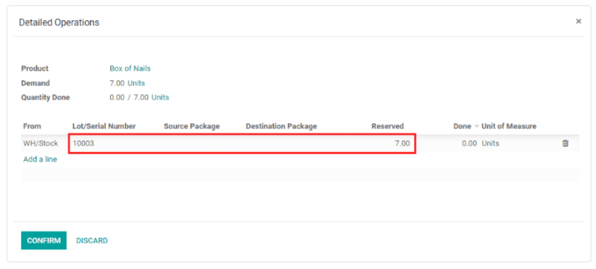Sort by Source Package column header
Screen dimensions: 596x269
(x=192, y=126)
